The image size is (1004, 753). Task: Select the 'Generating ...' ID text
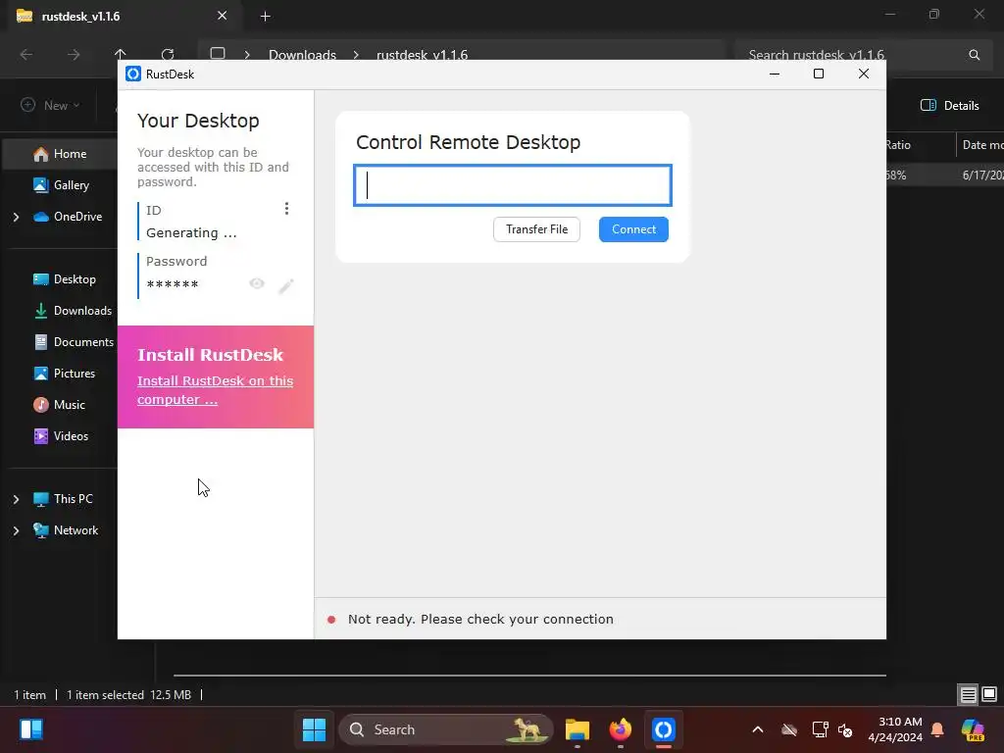coord(191,233)
